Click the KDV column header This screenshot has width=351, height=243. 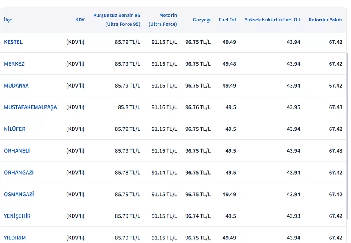tap(80, 20)
